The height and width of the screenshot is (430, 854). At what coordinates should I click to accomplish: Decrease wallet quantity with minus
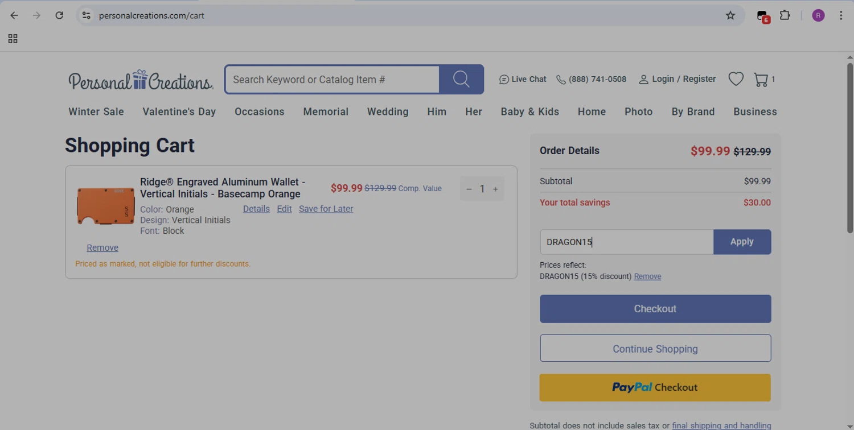[x=469, y=189]
